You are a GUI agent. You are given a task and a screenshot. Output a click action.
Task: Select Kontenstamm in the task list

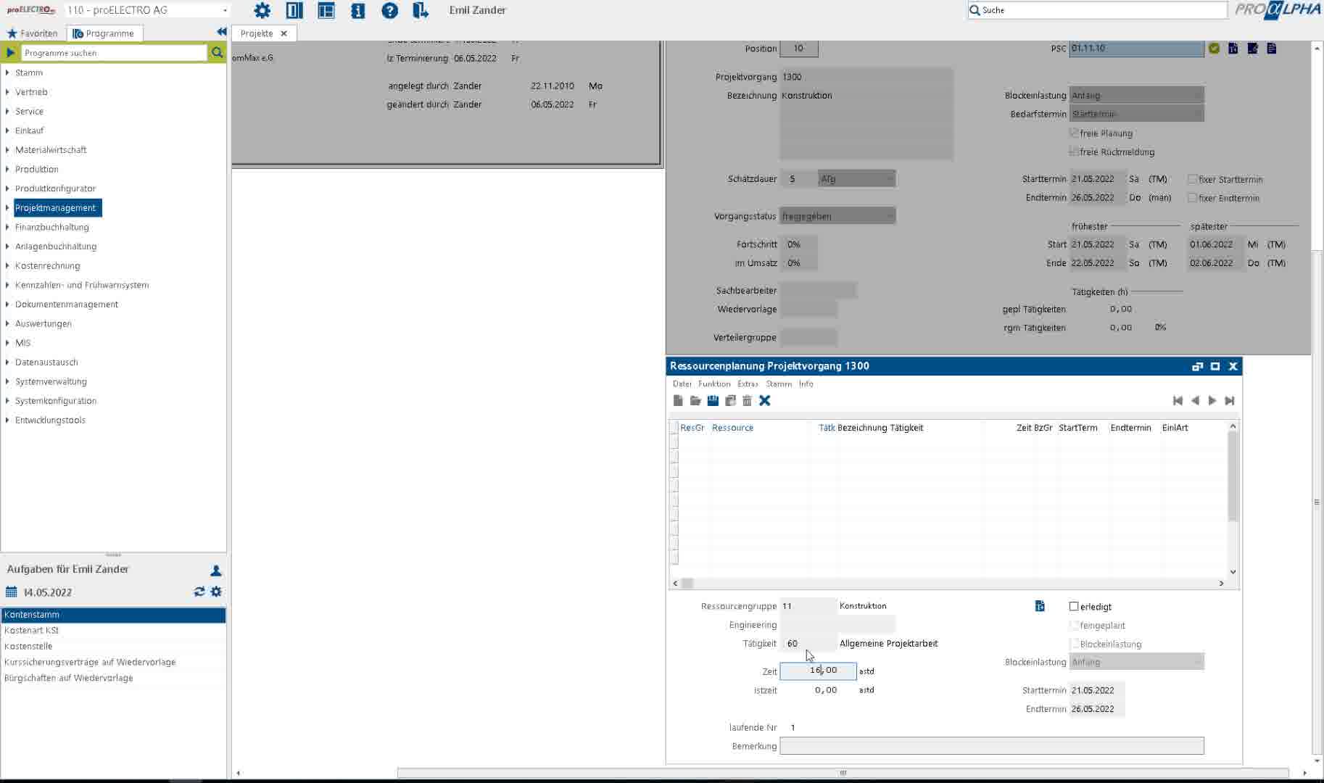[x=113, y=614]
